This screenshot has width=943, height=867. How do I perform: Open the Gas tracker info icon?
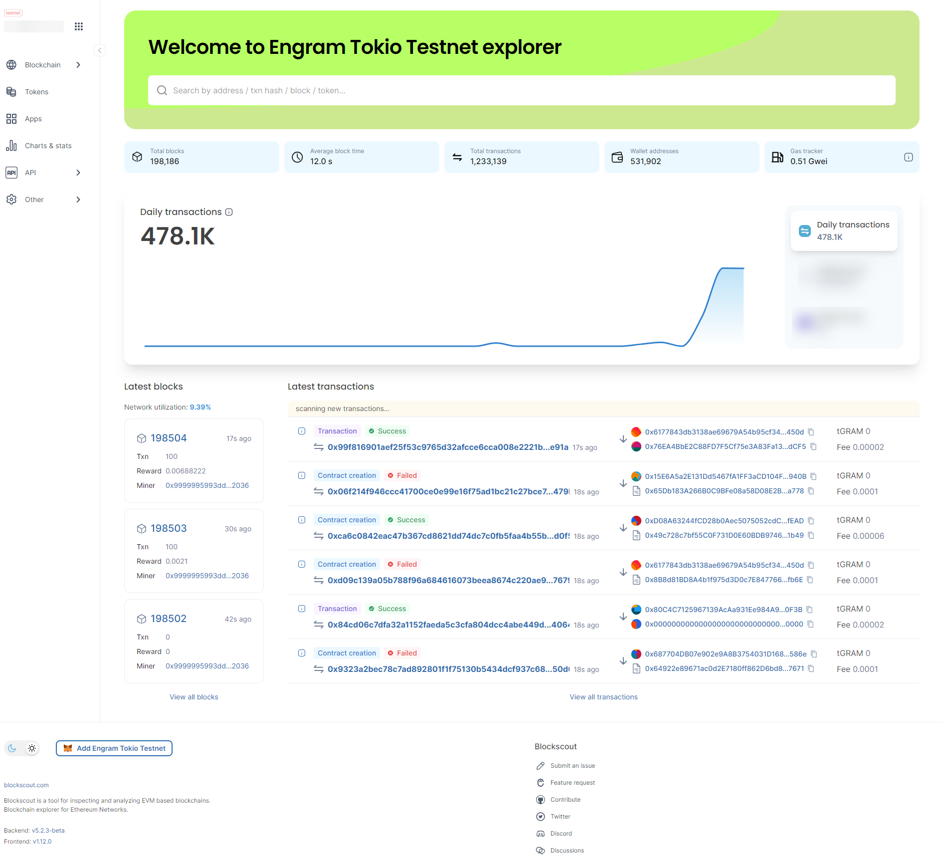click(x=909, y=157)
